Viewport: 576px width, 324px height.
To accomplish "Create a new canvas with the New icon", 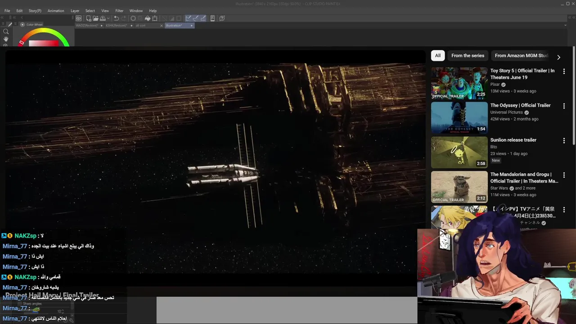I will point(89,18).
